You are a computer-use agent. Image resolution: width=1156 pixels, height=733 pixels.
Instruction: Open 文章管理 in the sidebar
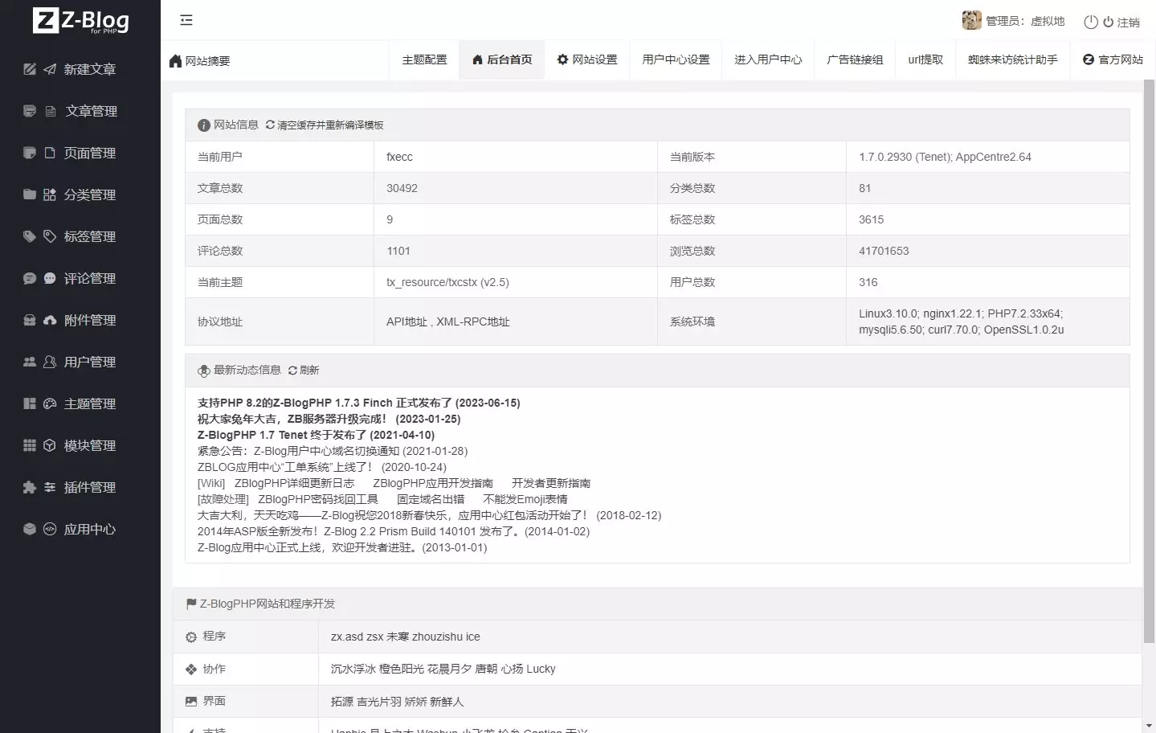(x=80, y=111)
